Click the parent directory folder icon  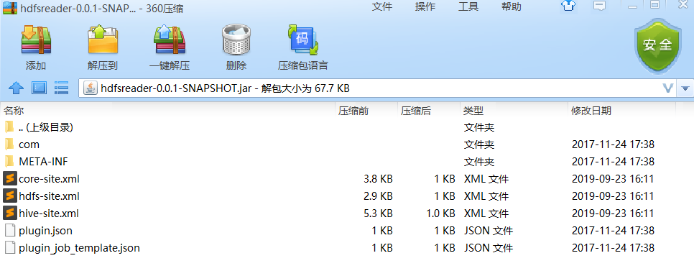(x=10, y=127)
